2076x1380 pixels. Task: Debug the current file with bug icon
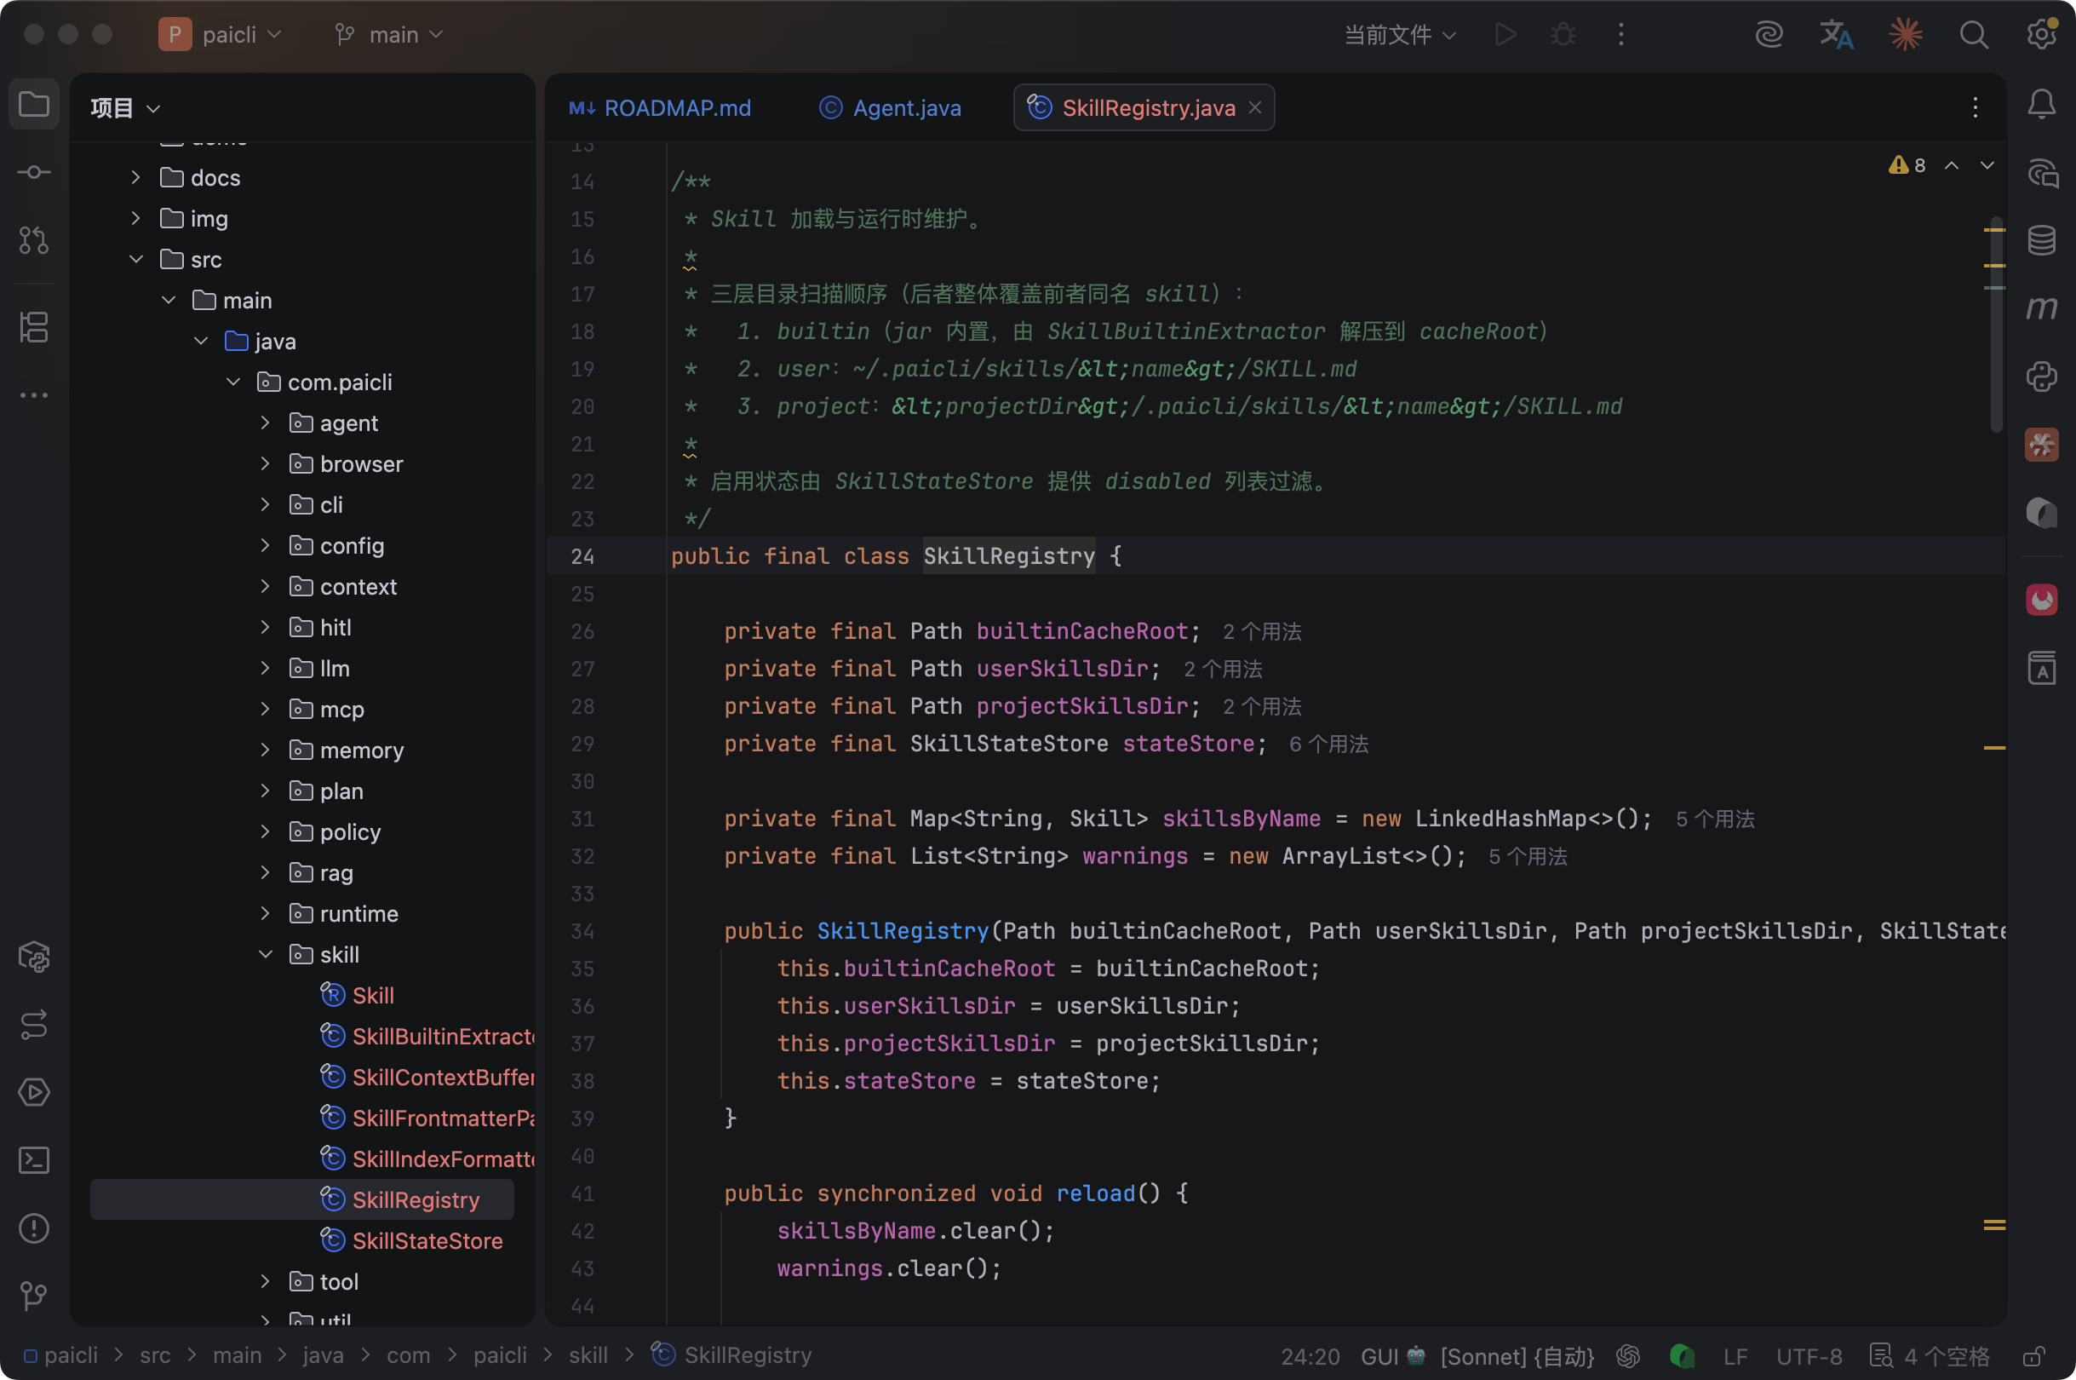point(1563,34)
